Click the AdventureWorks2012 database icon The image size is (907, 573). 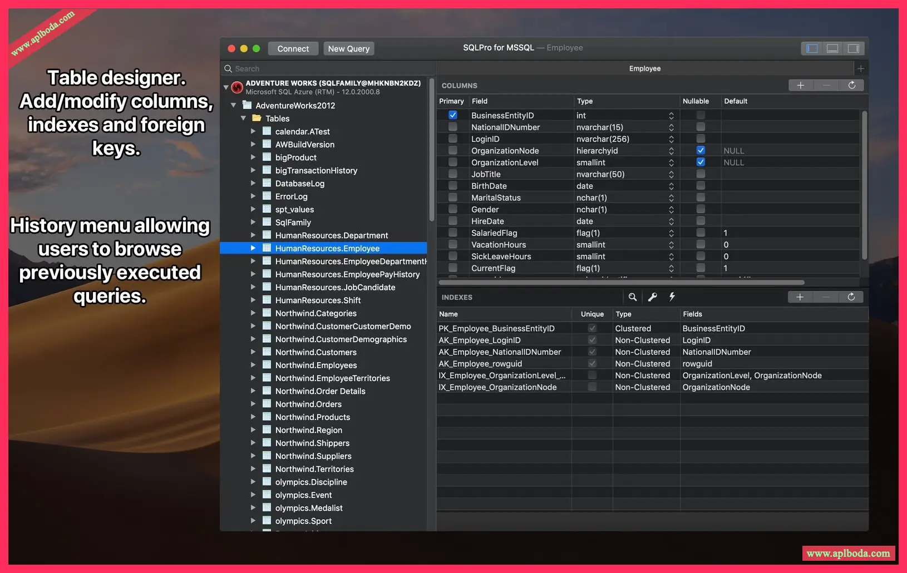coord(247,105)
